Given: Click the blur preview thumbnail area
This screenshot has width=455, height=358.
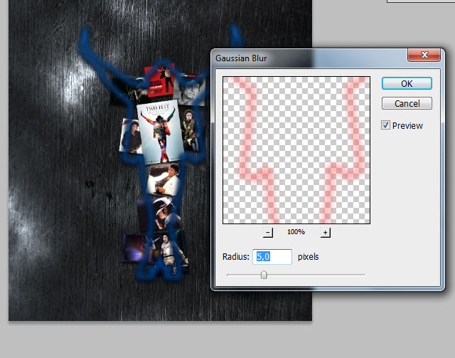Looking at the screenshot, I should 296,150.
